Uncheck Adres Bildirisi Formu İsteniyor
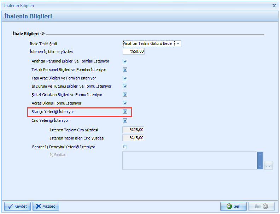The height and width of the screenshot is (214, 280). click(125, 103)
